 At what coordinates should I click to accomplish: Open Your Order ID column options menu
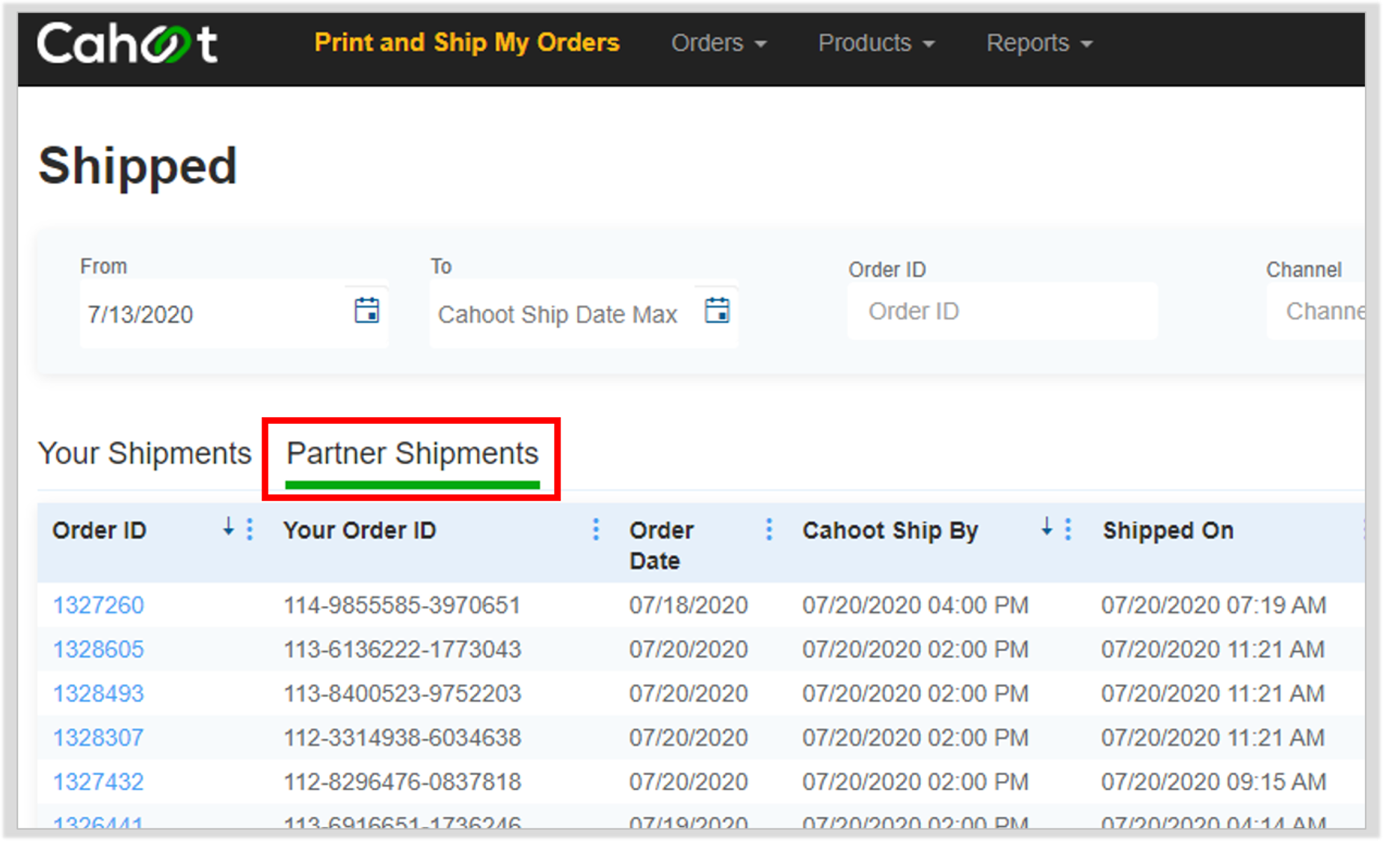click(x=596, y=529)
